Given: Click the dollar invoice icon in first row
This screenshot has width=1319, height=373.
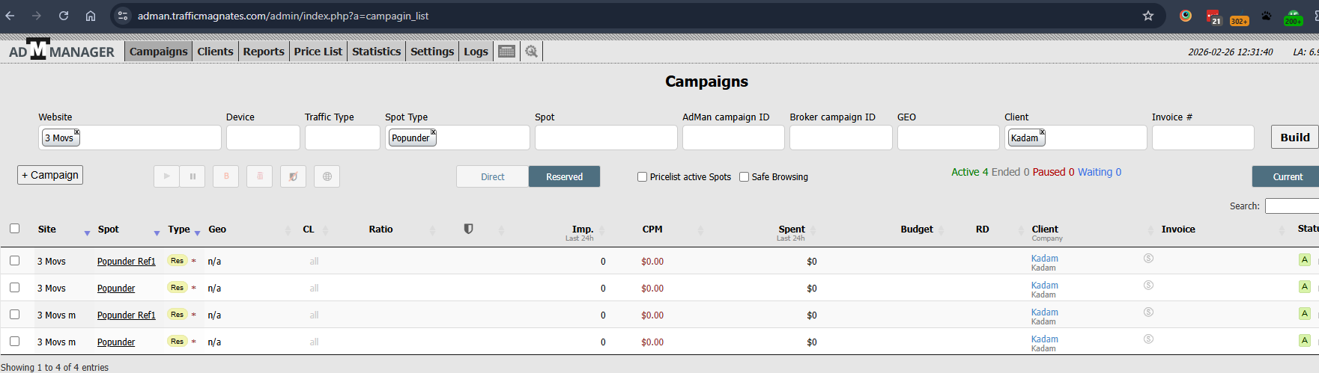Looking at the screenshot, I should tap(1148, 259).
